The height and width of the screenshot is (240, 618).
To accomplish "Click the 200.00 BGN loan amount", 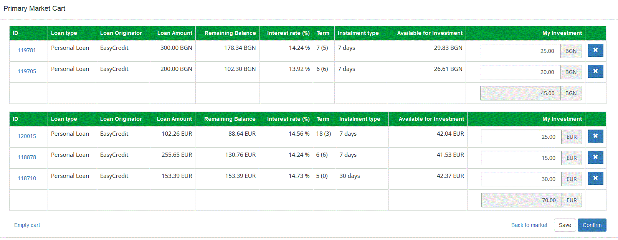I will (x=176, y=69).
